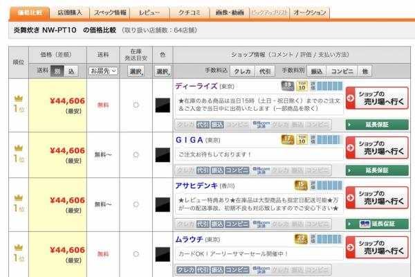Viewport: 415px width, 277px height.
Task: Open the アサヒデンキ shop link
Action: point(196,186)
